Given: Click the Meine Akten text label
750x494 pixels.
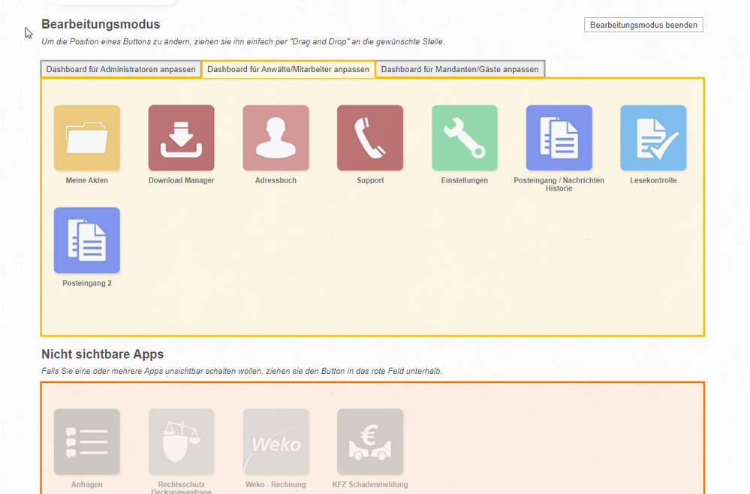Looking at the screenshot, I should (86, 180).
